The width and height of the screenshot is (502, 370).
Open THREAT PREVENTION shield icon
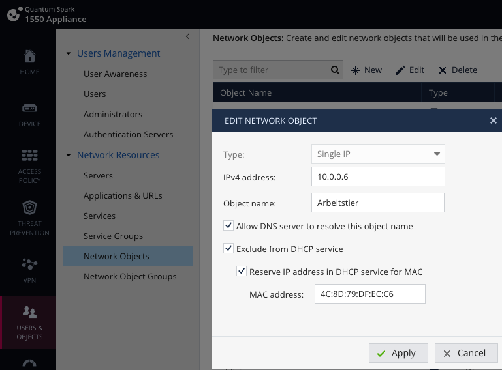tap(29, 207)
